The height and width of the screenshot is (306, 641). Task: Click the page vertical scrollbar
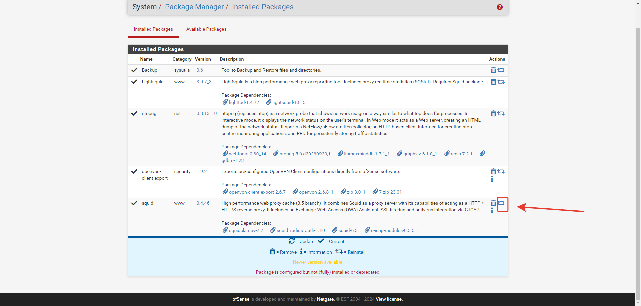pyautogui.click(x=638, y=163)
